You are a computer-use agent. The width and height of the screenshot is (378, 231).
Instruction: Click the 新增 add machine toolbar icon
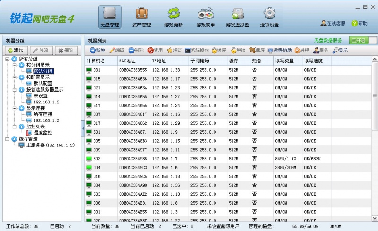97,50
